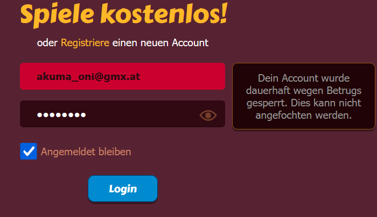
Task: Click the white checkmark in the blue box
Action: coord(29,151)
